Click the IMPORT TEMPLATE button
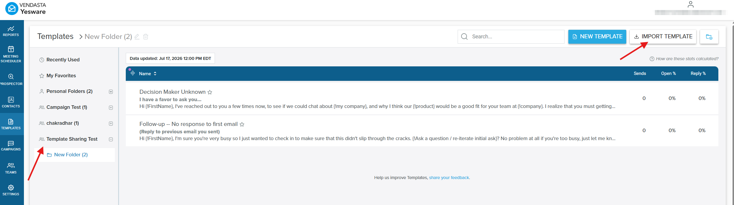The width and height of the screenshot is (734, 205). pos(663,37)
